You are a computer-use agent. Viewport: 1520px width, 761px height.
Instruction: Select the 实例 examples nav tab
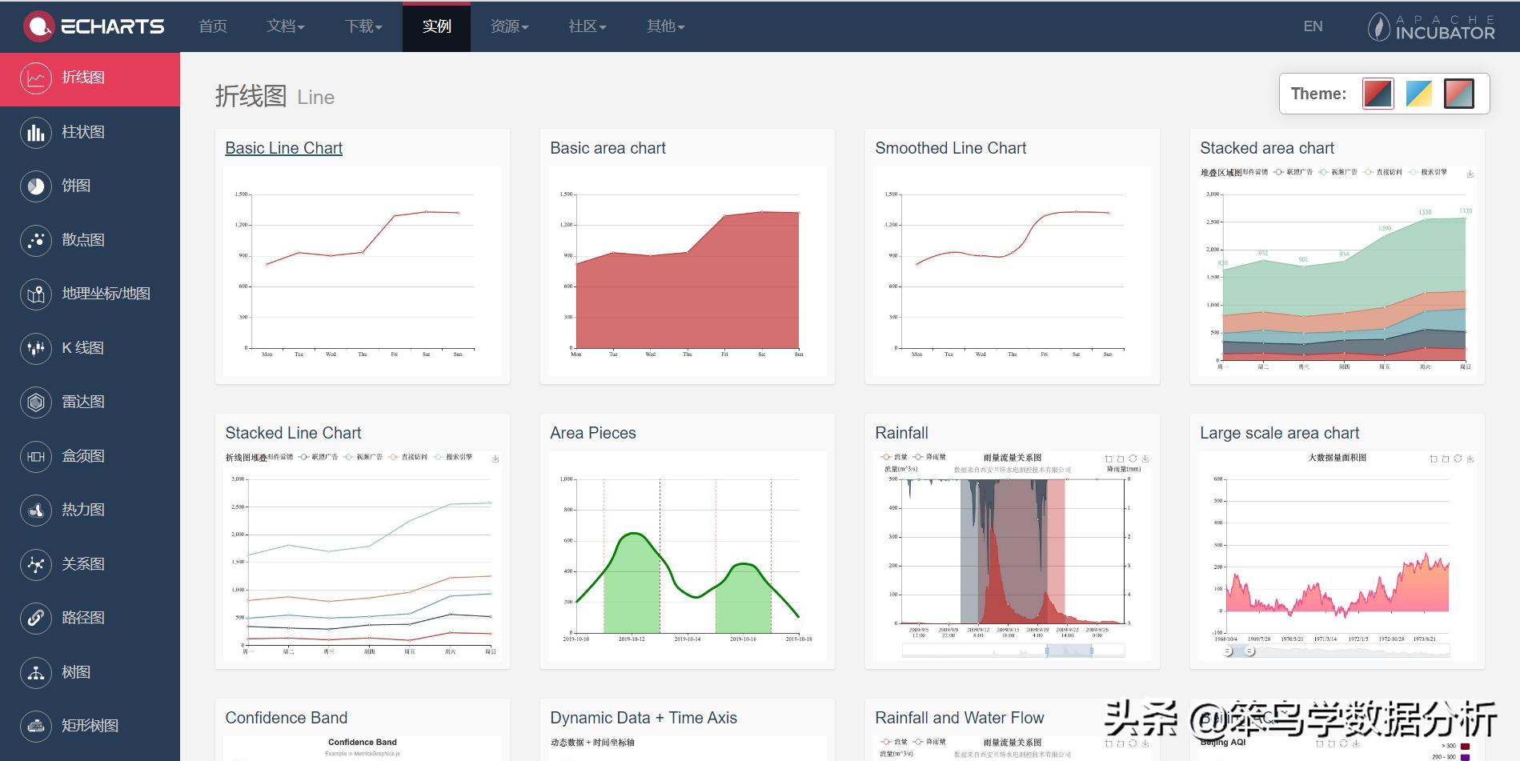pos(437,26)
